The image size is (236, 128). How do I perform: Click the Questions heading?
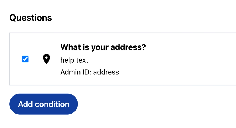pyautogui.click(x=31, y=18)
